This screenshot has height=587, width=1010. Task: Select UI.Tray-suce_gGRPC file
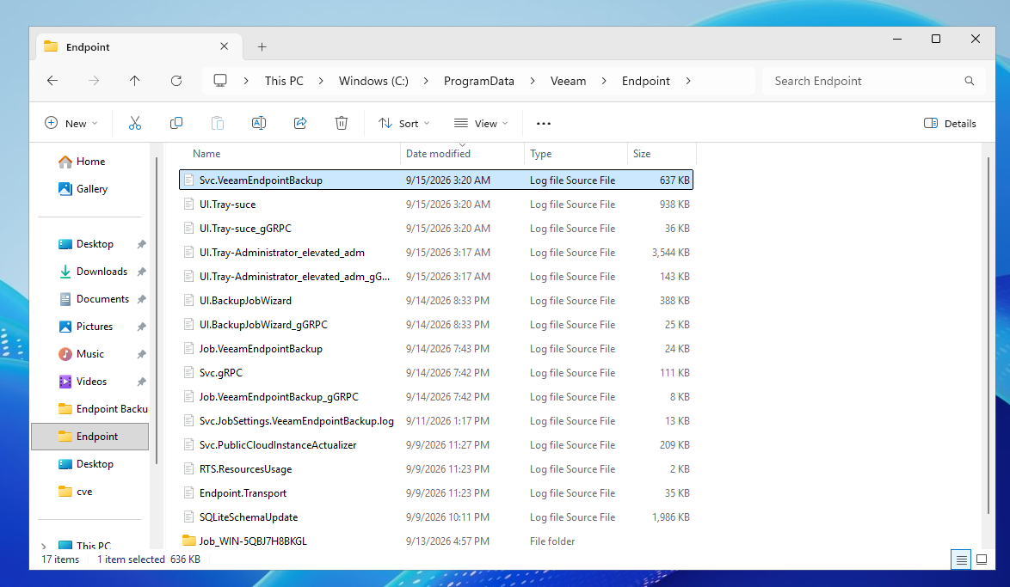point(436,229)
